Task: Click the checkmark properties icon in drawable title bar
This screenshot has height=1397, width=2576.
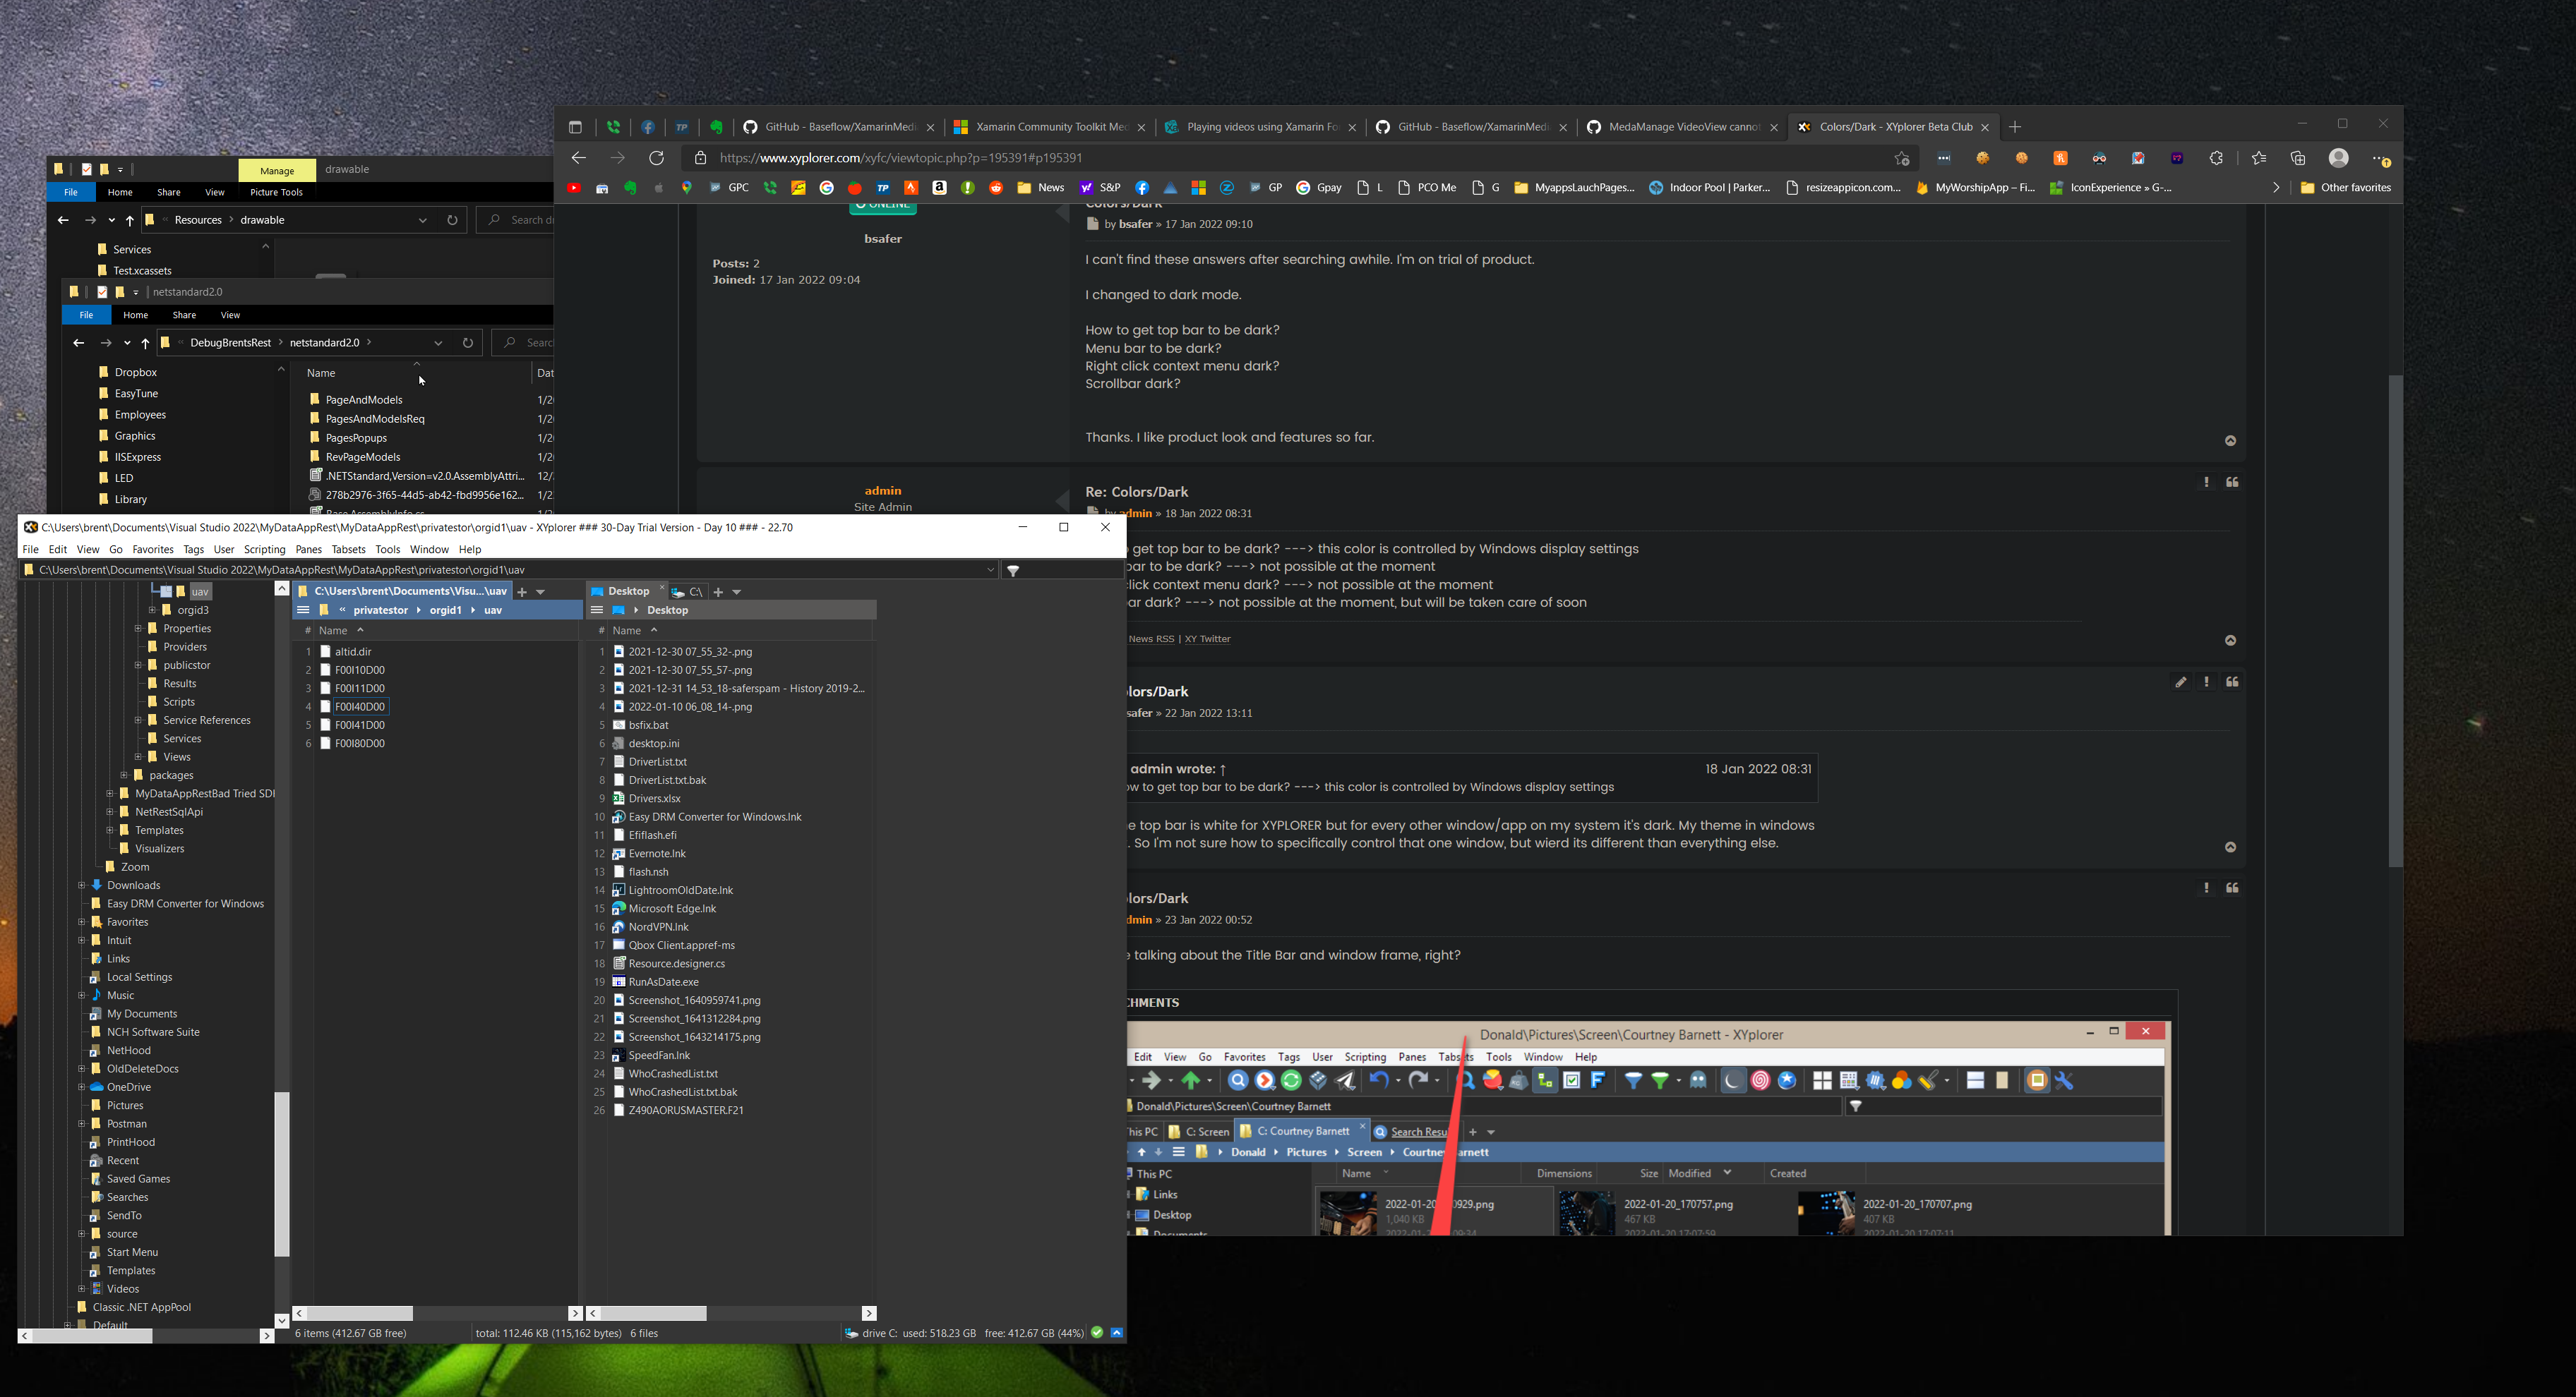Action: [x=87, y=170]
